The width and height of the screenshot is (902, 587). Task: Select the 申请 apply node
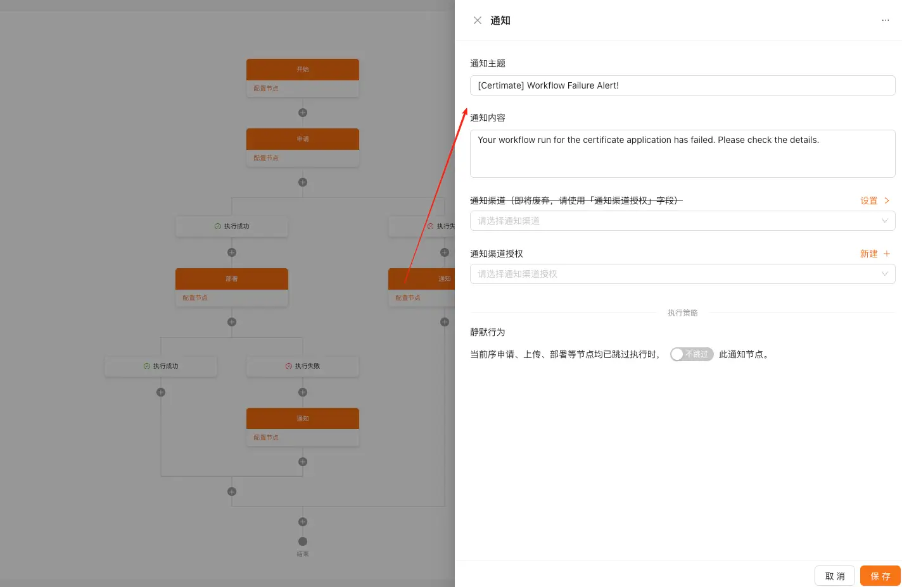(303, 139)
